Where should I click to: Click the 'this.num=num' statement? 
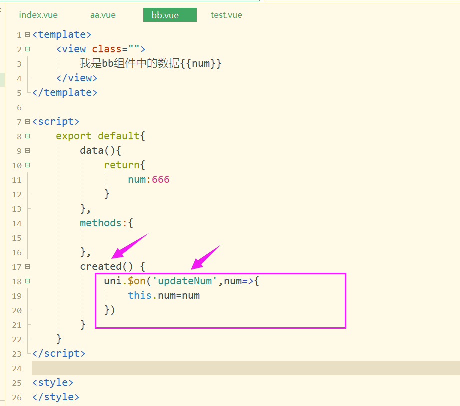coord(164,295)
